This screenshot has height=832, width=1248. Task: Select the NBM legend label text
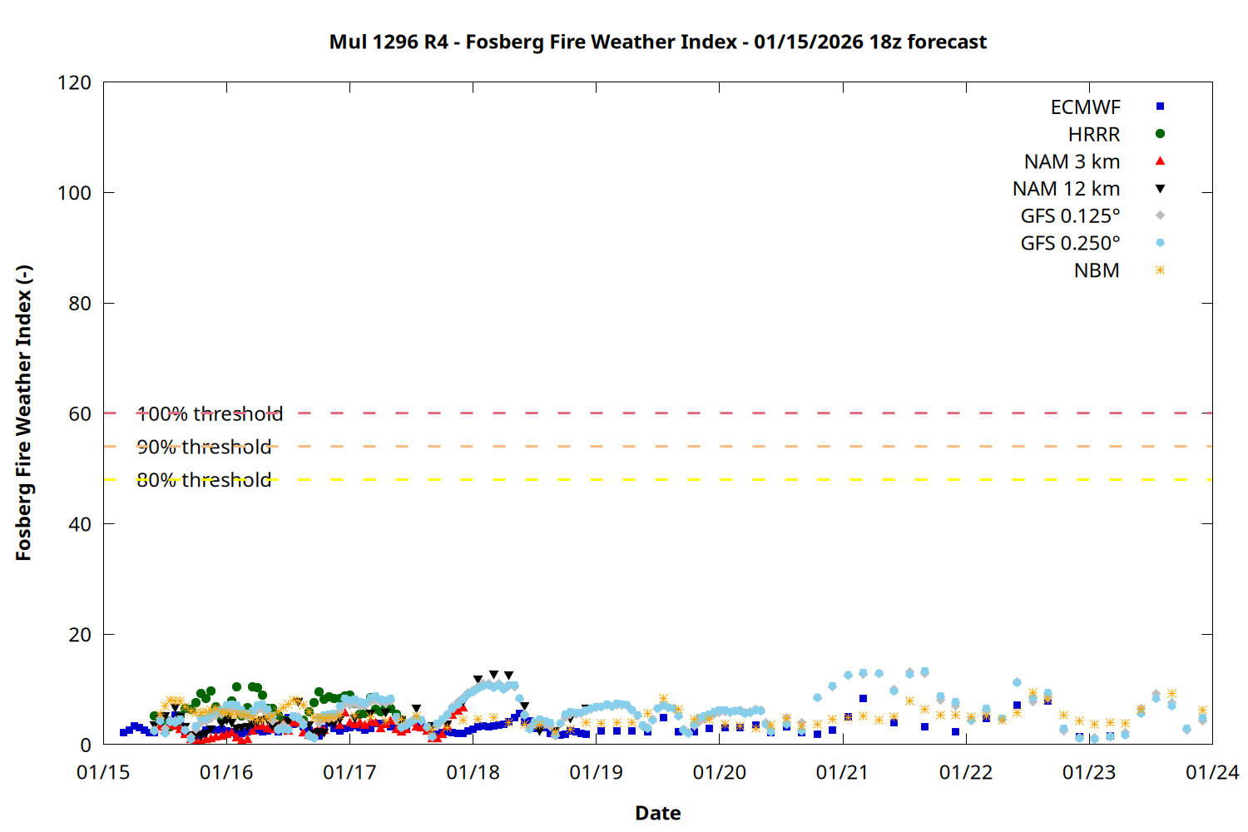coord(1097,271)
